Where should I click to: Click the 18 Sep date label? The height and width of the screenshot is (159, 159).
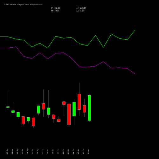(x=7, y=151)
